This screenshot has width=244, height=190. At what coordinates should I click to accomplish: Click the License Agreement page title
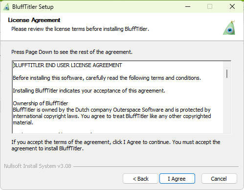tap(34, 20)
